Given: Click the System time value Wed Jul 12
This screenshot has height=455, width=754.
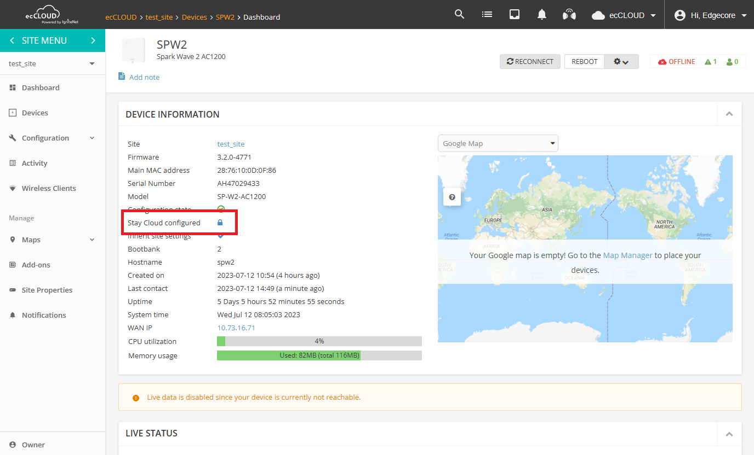Looking at the screenshot, I should [x=259, y=314].
